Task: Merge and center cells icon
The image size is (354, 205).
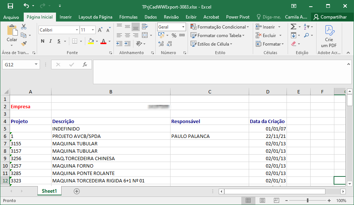Action: (145, 35)
